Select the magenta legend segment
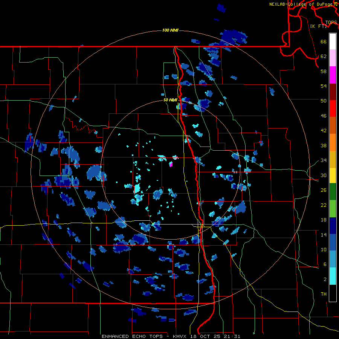339x339 pixels. (333, 75)
